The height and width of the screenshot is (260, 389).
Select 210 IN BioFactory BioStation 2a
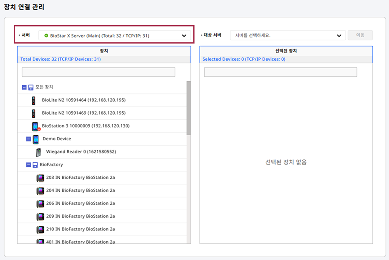tap(81, 229)
